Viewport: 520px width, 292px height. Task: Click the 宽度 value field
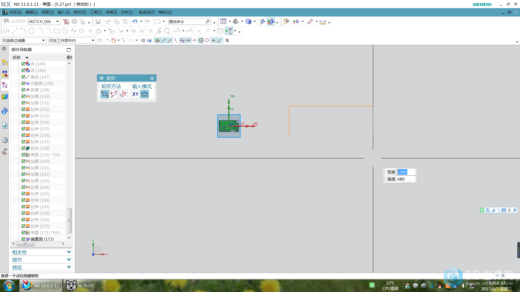(x=406, y=172)
